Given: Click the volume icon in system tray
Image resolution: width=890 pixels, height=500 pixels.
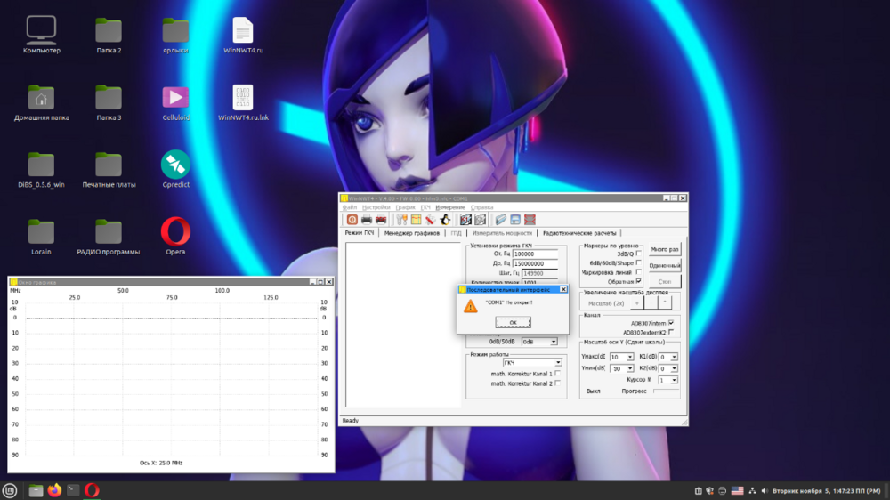Looking at the screenshot, I should coord(765,491).
